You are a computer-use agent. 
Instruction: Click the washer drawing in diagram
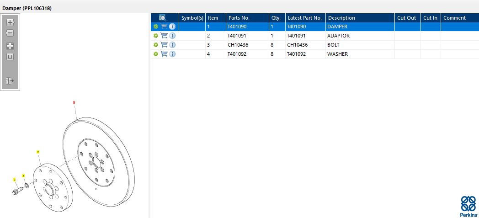pos(27,186)
